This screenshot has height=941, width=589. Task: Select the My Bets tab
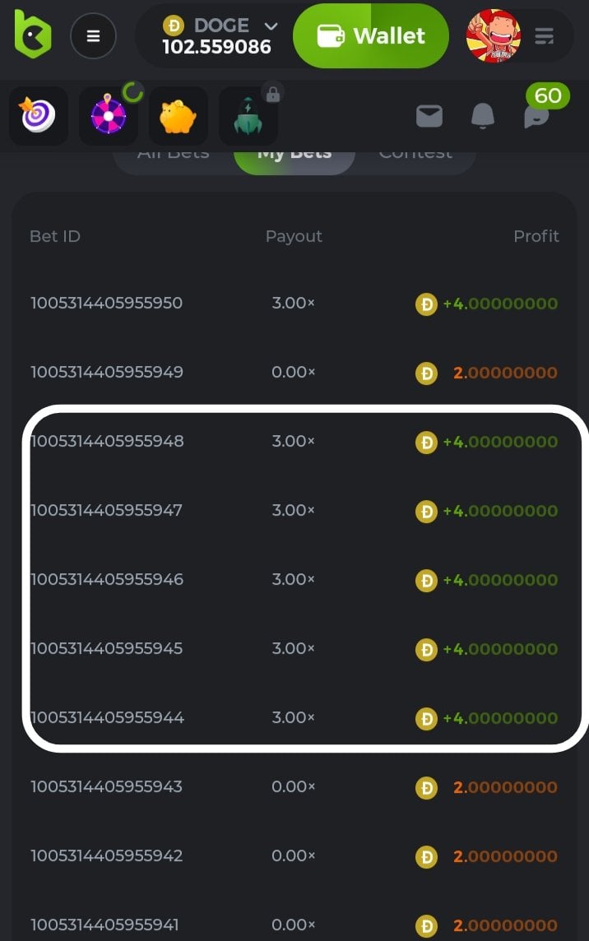click(294, 154)
